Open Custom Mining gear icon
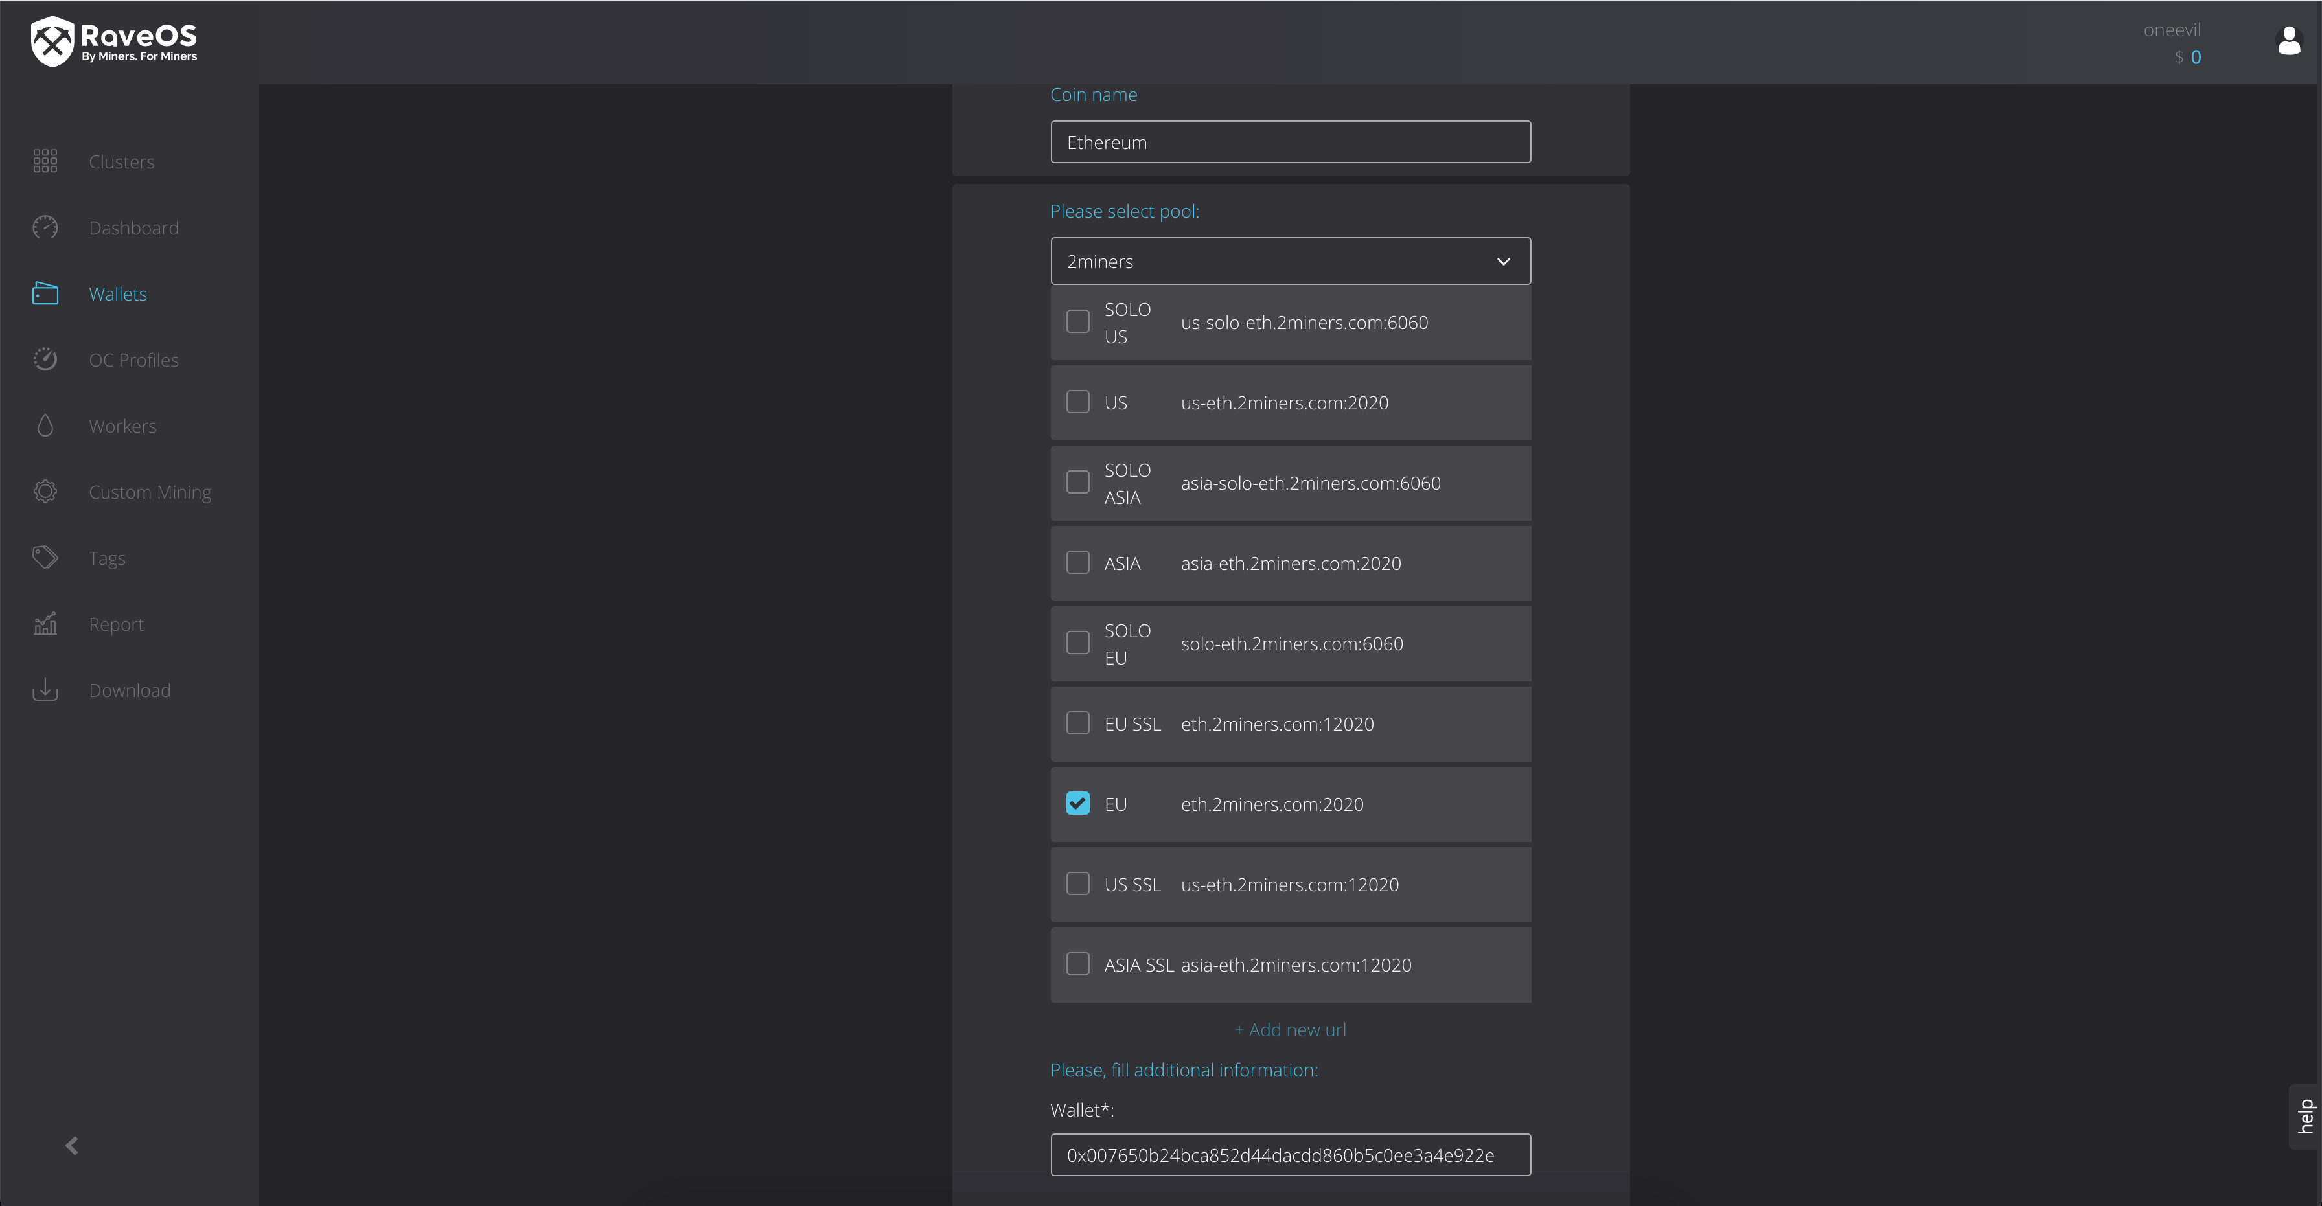The image size is (2322, 1206). click(x=45, y=491)
